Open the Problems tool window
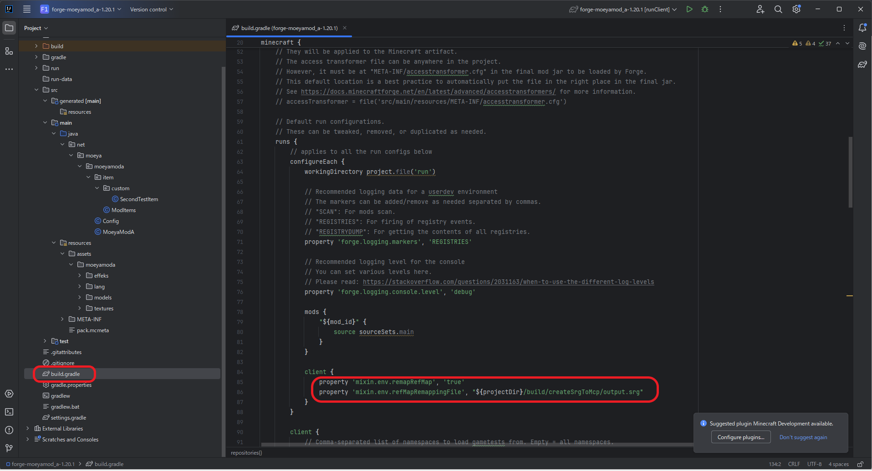This screenshot has height=471, width=872. point(9,430)
